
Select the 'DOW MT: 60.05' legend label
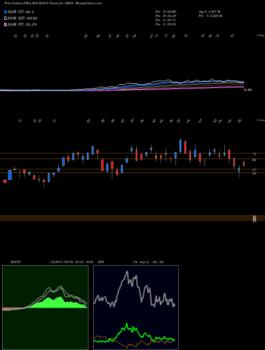click(22, 19)
